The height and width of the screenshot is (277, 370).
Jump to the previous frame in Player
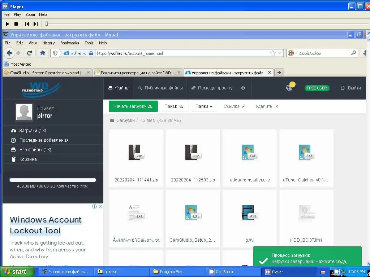pos(27,24)
